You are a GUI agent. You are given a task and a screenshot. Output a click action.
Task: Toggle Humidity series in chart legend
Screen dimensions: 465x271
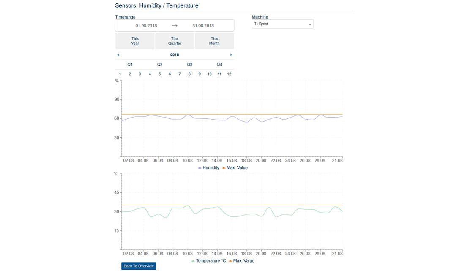pos(209,168)
